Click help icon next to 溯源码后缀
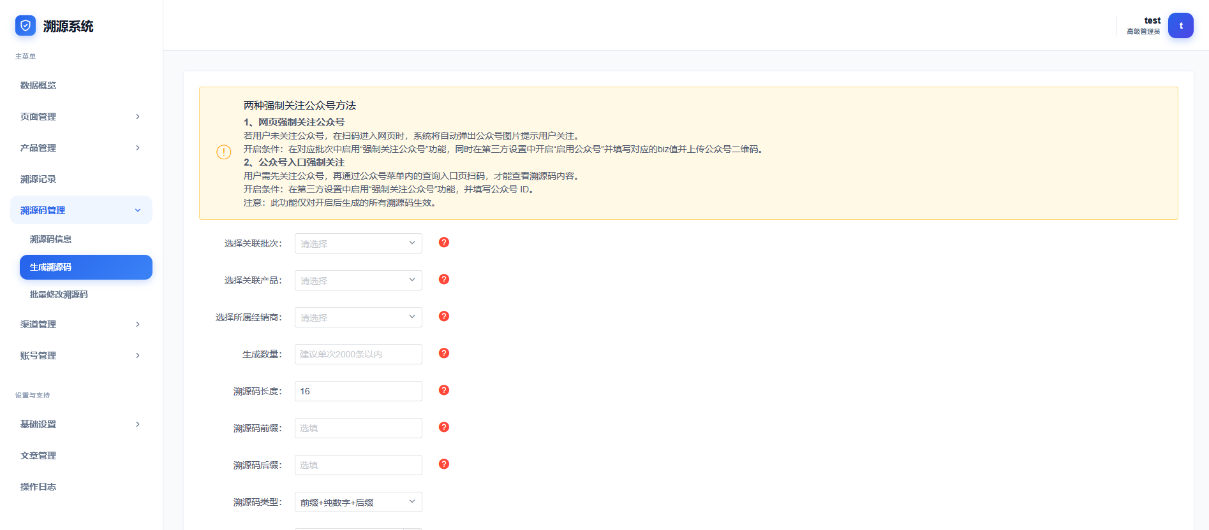The height and width of the screenshot is (530, 1209). 444,464
